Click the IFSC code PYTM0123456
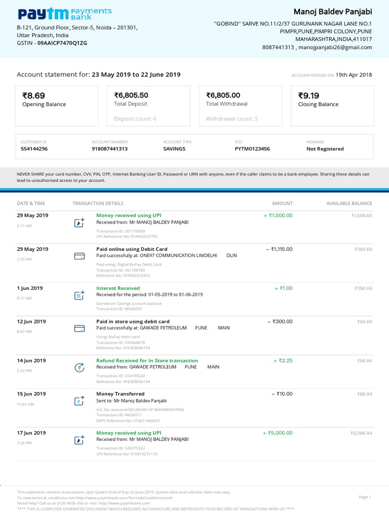The width and height of the screenshot is (389, 519). pos(252,149)
